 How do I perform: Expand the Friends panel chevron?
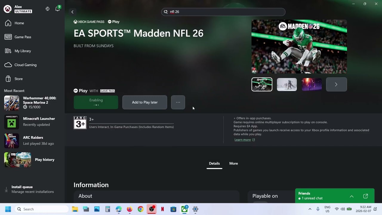click(x=352, y=196)
